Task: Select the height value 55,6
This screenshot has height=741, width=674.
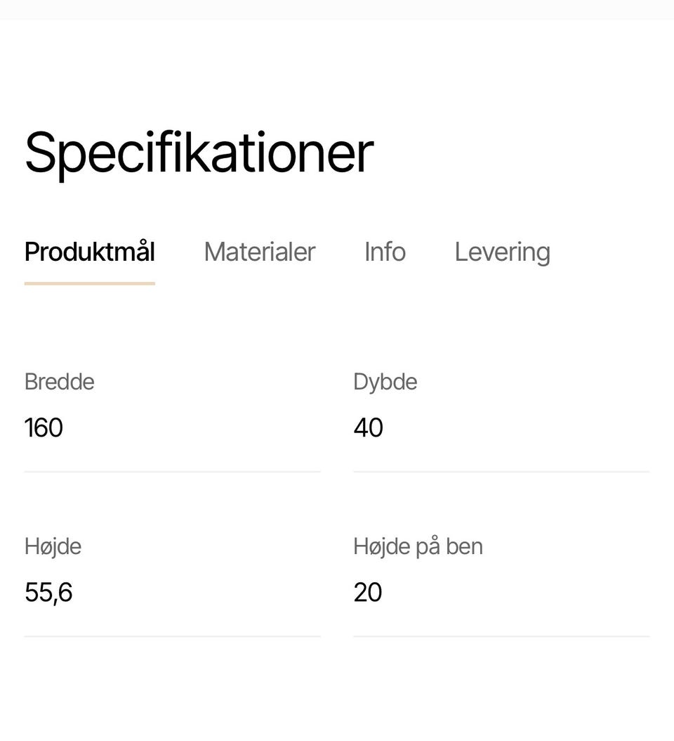Action: 48,592
